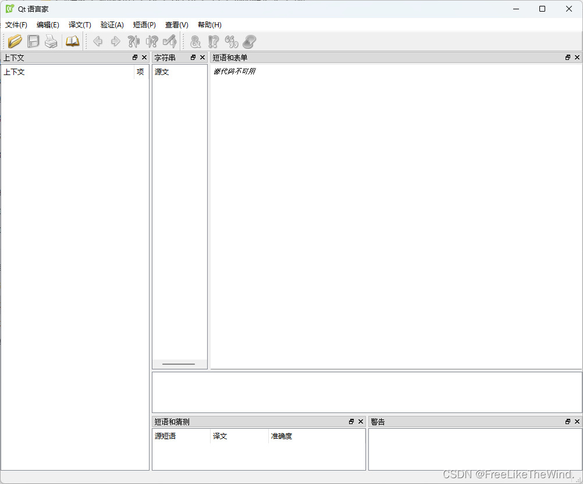Close the 上下文 dock panel
The width and height of the screenshot is (583, 484).
pyautogui.click(x=144, y=57)
